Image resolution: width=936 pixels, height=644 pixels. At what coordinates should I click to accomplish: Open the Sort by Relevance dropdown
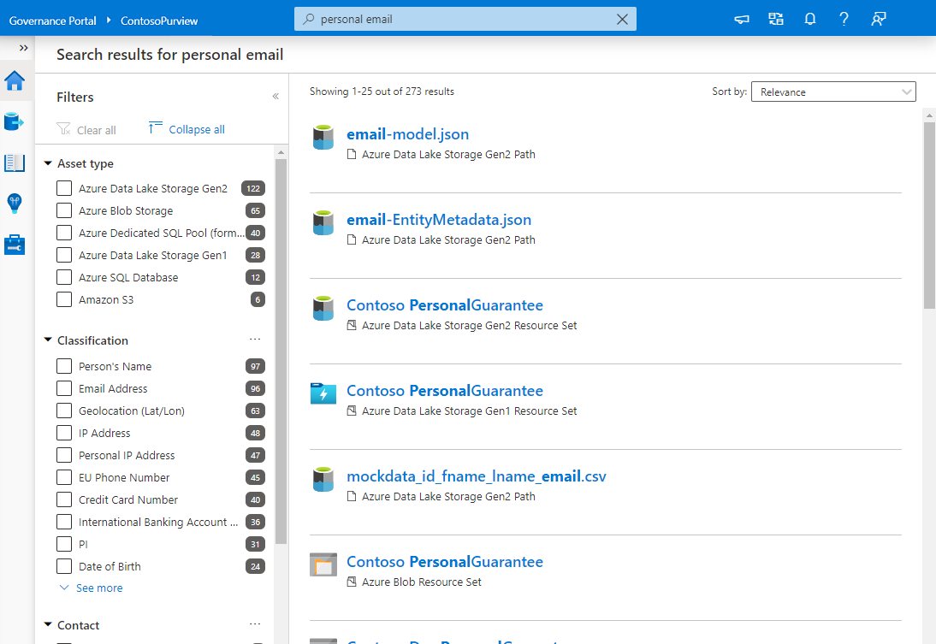pyautogui.click(x=832, y=92)
